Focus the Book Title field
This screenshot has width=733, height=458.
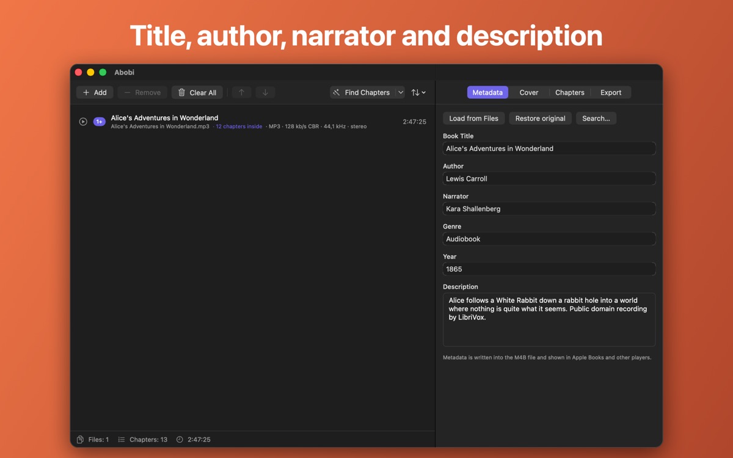click(x=549, y=148)
